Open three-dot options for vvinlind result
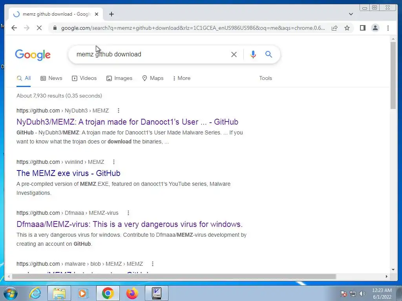This screenshot has height=301, width=402. coord(114,162)
